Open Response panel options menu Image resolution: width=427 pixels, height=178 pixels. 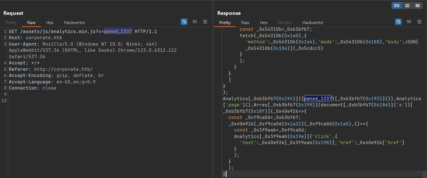point(419,22)
